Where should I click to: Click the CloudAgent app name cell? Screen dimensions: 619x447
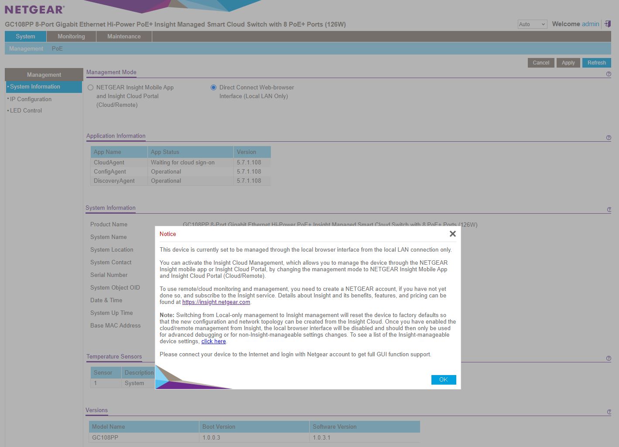click(119, 162)
